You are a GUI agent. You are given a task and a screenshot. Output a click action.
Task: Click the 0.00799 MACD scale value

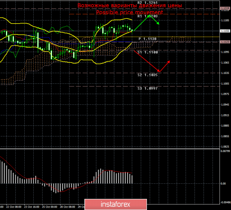[x=225, y=151]
